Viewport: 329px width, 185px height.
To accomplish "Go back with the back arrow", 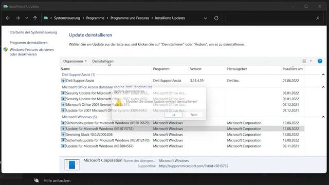I will pos(8,18).
